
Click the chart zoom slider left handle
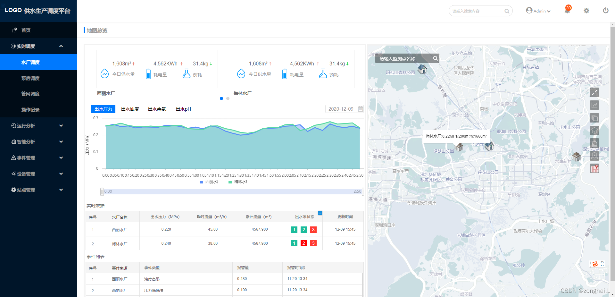coord(102,191)
